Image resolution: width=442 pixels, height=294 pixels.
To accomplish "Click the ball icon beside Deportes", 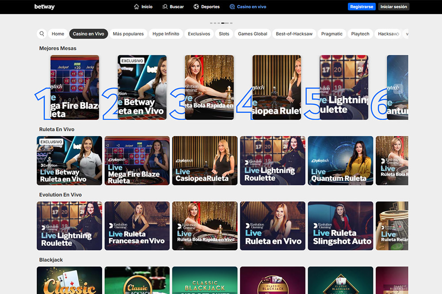I will click(x=196, y=7).
